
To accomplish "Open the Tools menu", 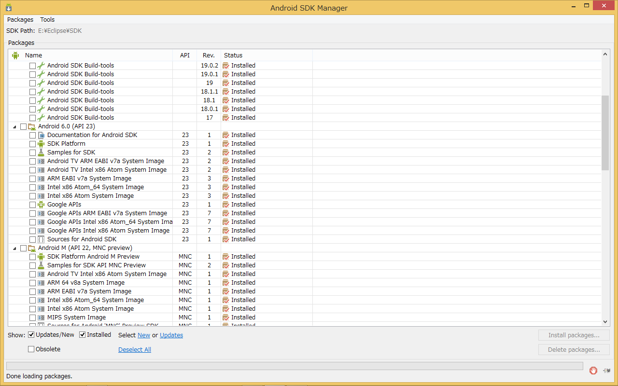I will (47, 20).
